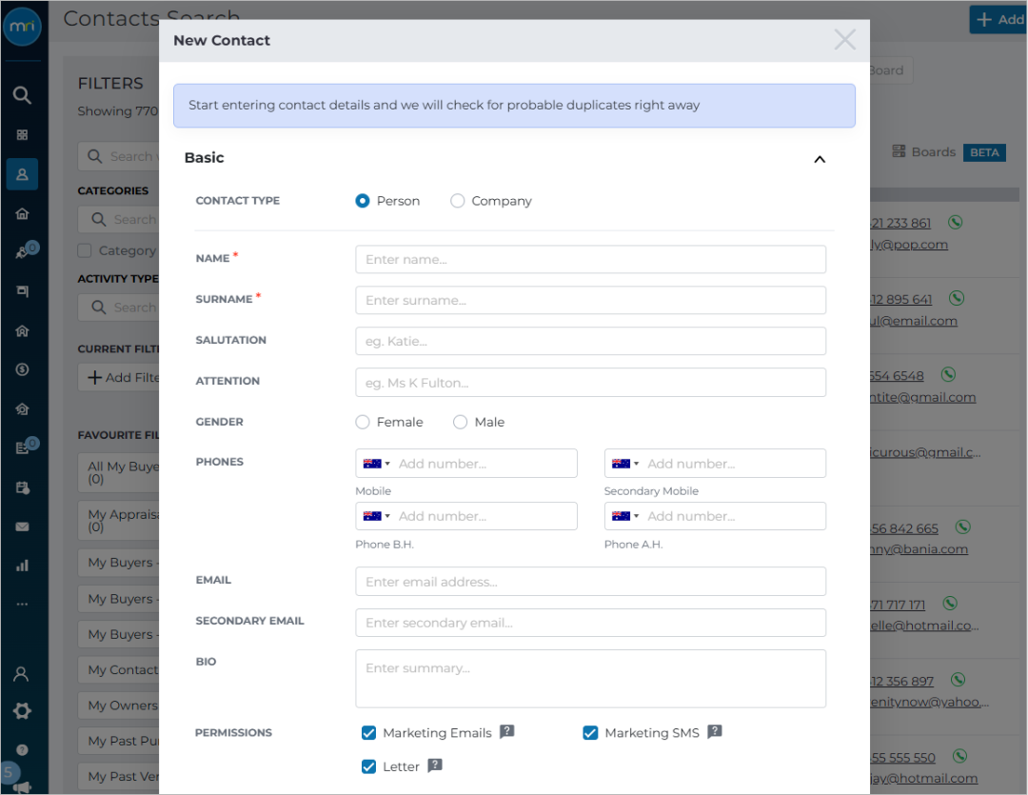1028x795 pixels.
Task: Select the My Owners favourite filter
Action: [x=119, y=706]
